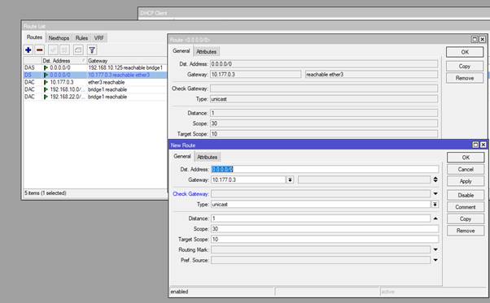Viewport: 490px width, 303px height.
Task: Click the red minus Remove route icon
Action: (40, 50)
